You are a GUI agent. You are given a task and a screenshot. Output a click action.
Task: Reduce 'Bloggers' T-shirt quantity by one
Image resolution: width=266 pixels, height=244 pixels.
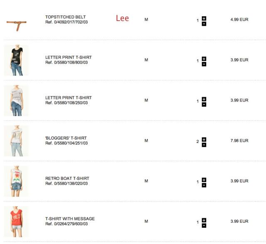204,145
